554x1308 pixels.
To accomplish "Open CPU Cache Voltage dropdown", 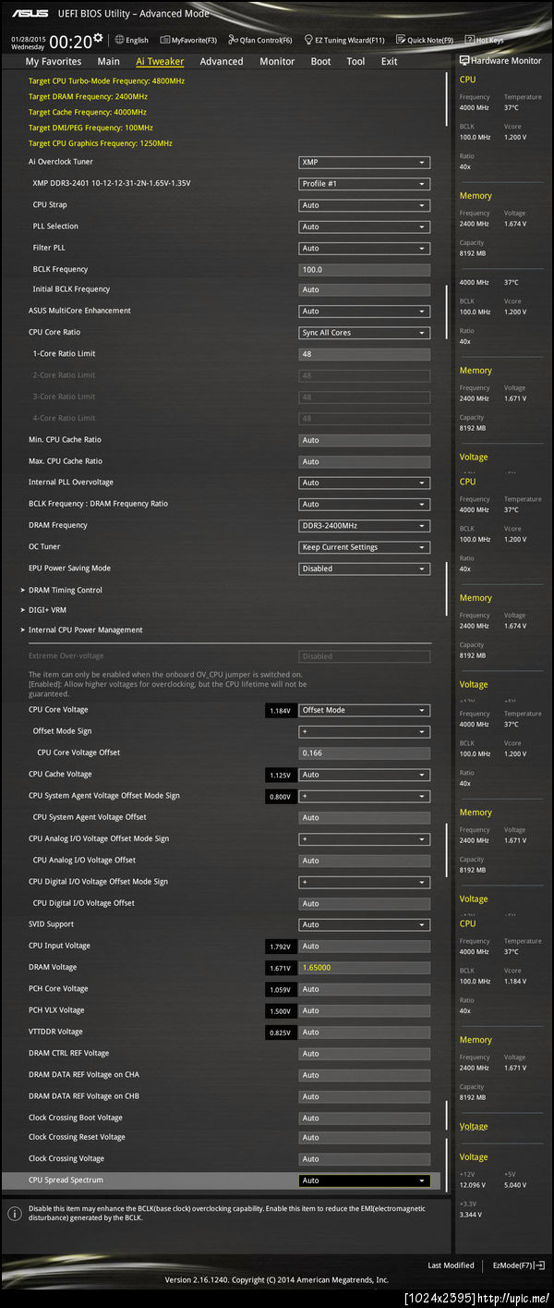I will (365, 775).
